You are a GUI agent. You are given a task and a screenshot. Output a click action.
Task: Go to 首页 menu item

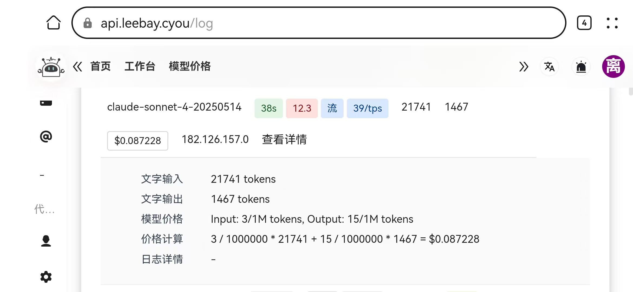[x=100, y=66]
